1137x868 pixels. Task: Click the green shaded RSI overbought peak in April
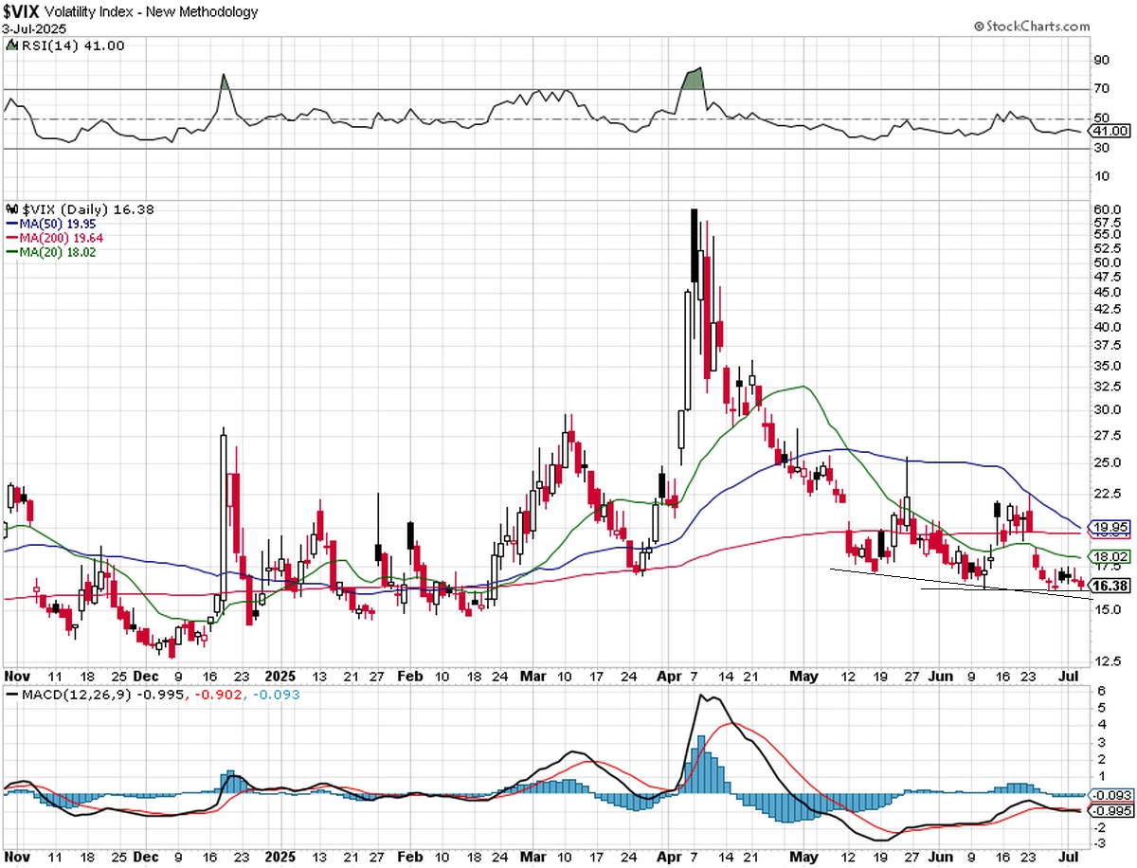pos(694,79)
